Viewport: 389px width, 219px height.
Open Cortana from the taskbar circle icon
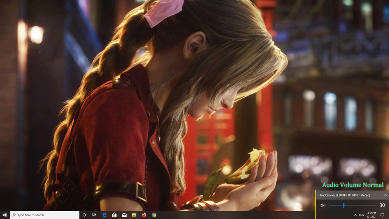coord(84,215)
